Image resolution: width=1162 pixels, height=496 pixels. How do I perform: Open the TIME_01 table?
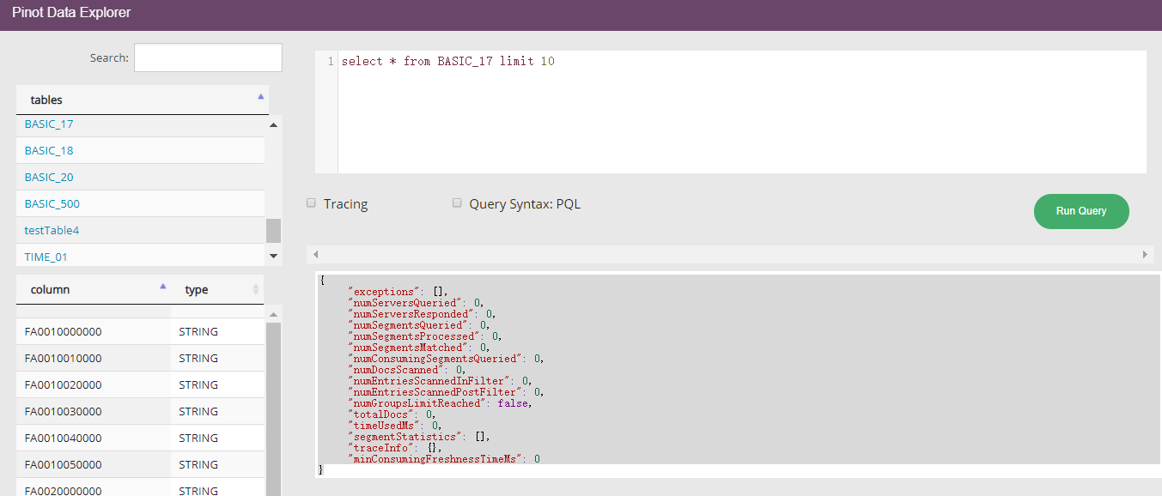pyautogui.click(x=46, y=257)
